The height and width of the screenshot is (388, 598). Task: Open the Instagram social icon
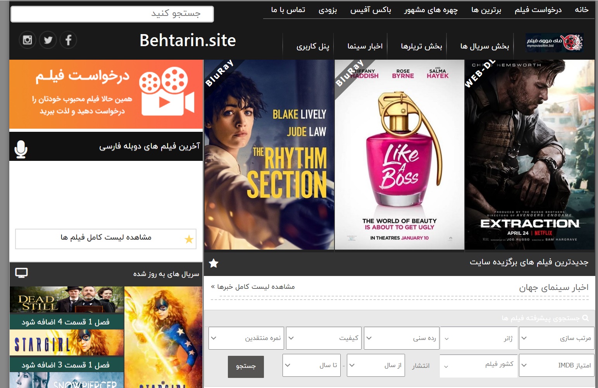point(28,40)
